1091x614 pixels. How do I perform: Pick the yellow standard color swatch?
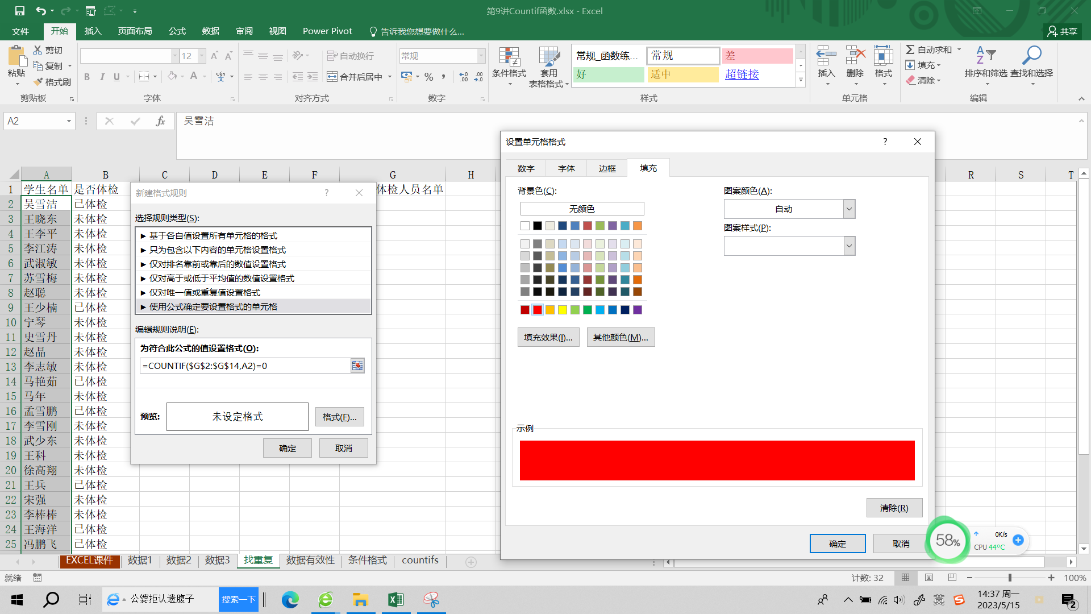[x=563, y=310]
